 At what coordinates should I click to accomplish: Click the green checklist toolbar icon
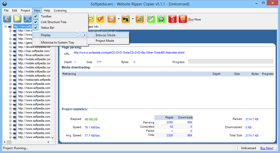click(151, 19)
